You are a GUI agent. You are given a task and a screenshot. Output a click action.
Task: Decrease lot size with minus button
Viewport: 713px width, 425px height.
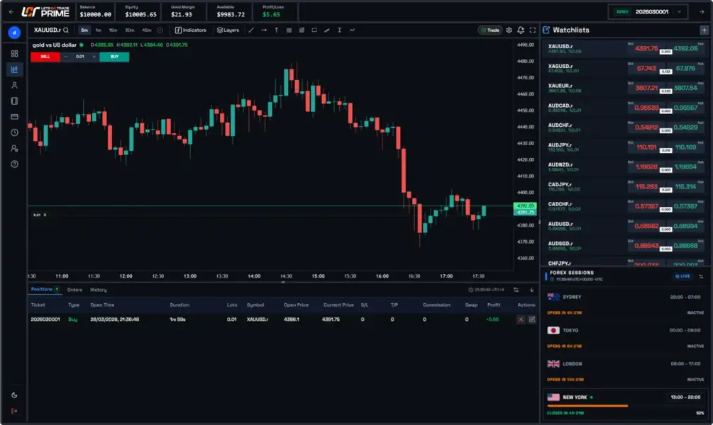[x=66, y=57]
